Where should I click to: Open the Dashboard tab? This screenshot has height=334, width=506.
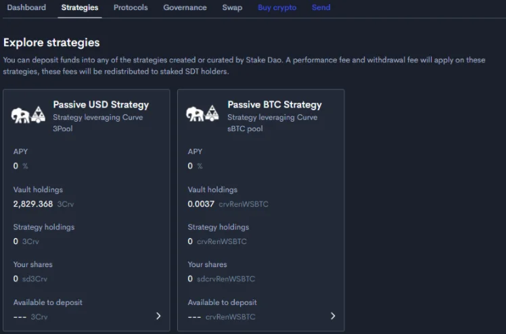pyautogui.click(x=26, y=7)
